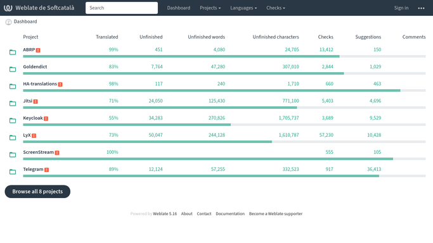
Task: Expand the Projects dropdown menu
Action: point(210,8)
